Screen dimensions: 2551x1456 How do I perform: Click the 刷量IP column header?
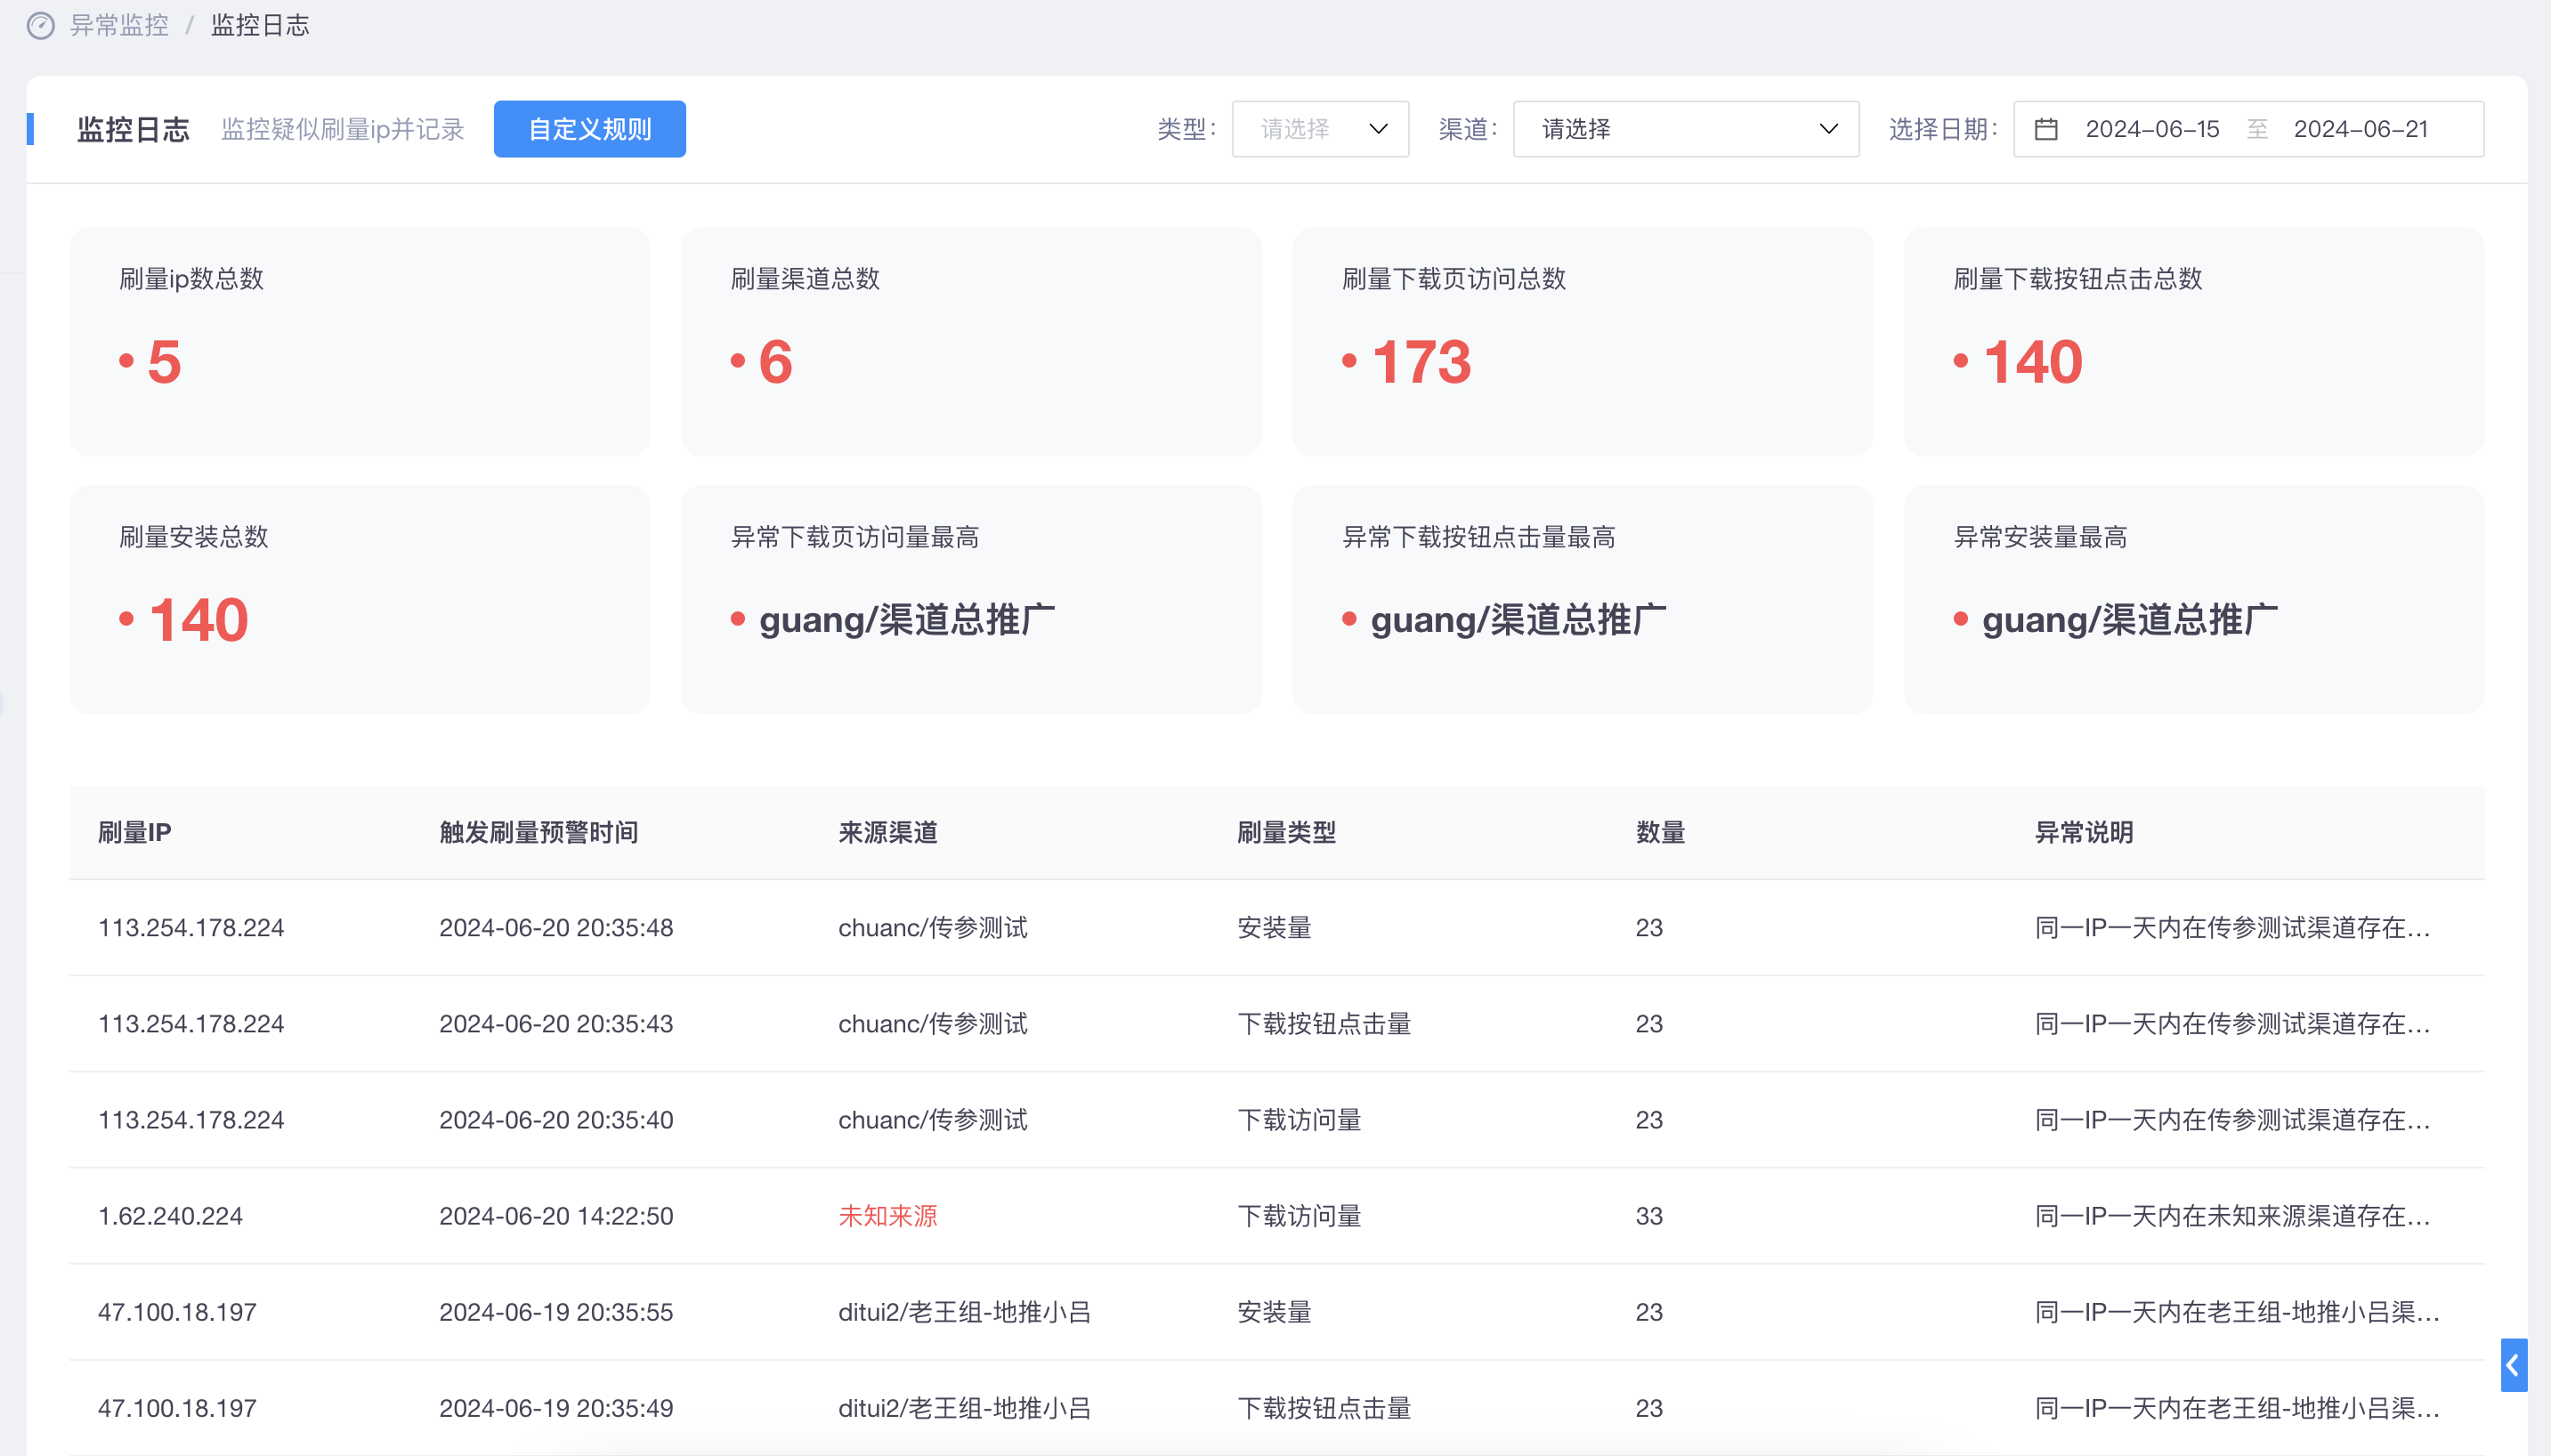(135, 832)
